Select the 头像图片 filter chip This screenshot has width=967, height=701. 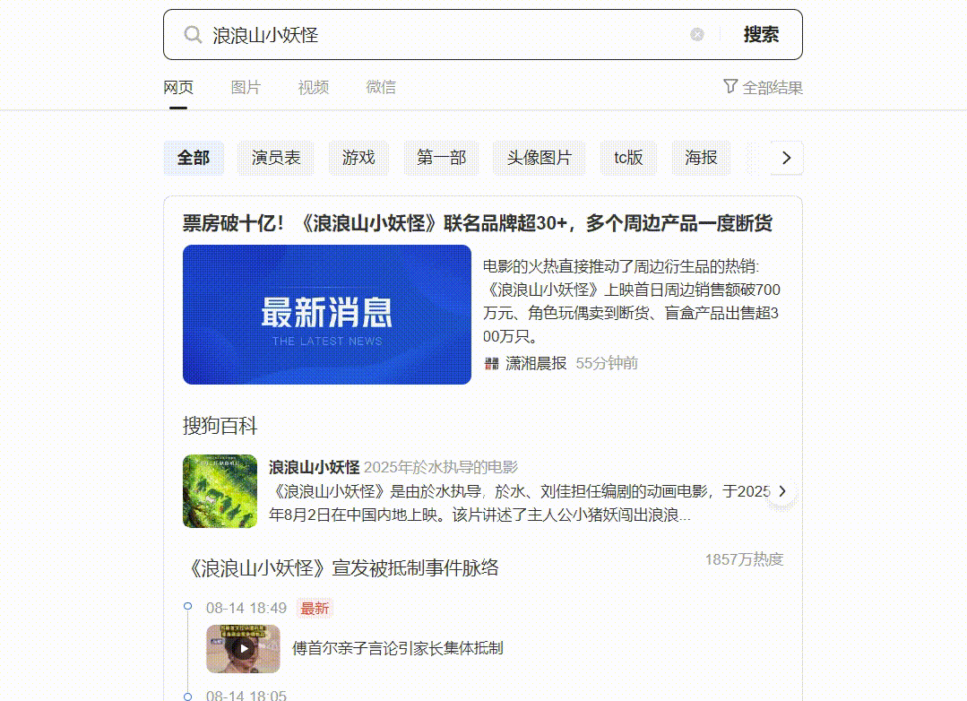(x=539, y=158)
